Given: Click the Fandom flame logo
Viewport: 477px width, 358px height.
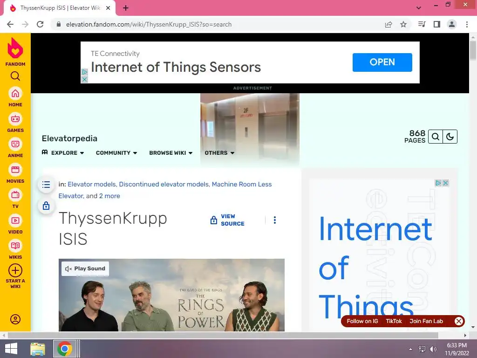Looking at the screenshot, I should pos(15,48).
